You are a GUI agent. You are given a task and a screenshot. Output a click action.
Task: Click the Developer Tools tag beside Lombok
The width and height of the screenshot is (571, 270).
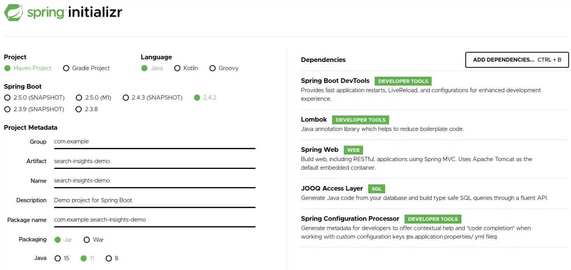point(360,120)
